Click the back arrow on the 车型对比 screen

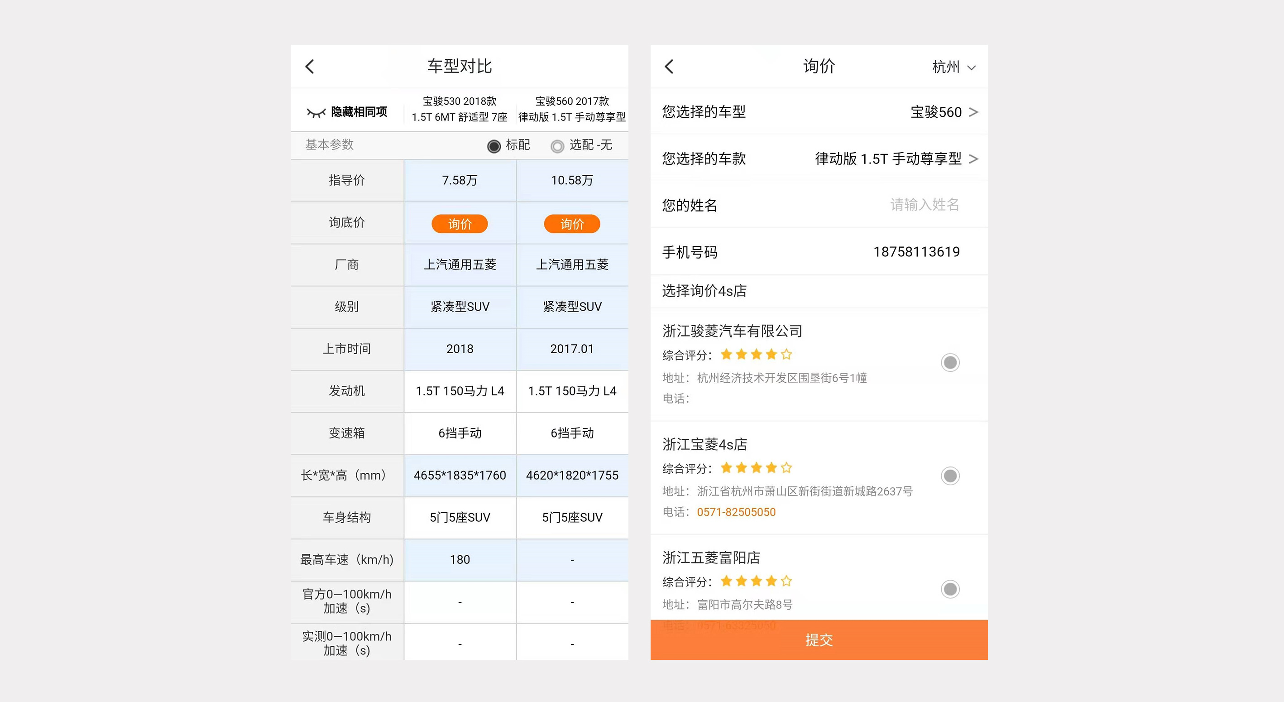click(x=310, y=66)
